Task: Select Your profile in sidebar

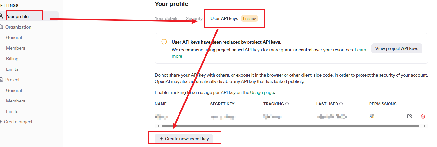Action: pos(17,16)
